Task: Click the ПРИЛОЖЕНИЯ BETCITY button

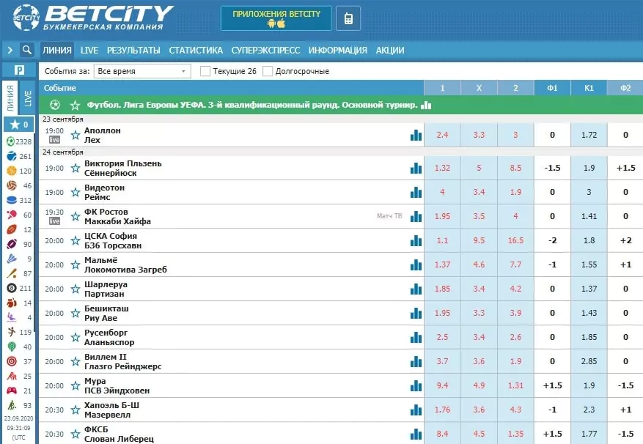Action: coord(276,18)
